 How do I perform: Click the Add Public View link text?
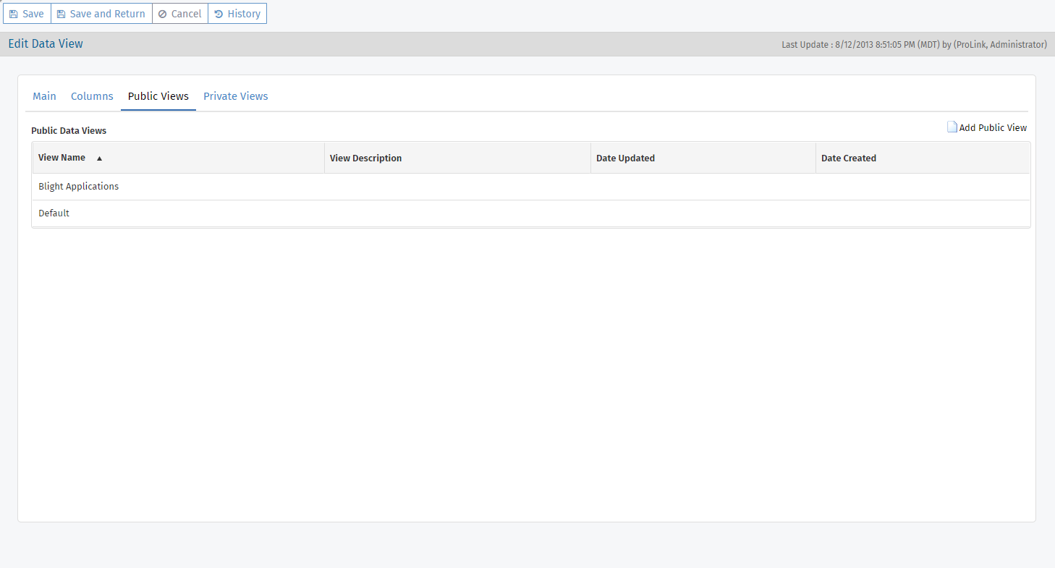click(x=993, y=127)
